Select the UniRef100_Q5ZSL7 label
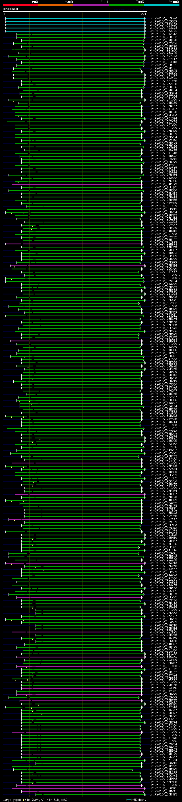The width and height of the screenshot is (182, 802). click(x=163, y=616)
